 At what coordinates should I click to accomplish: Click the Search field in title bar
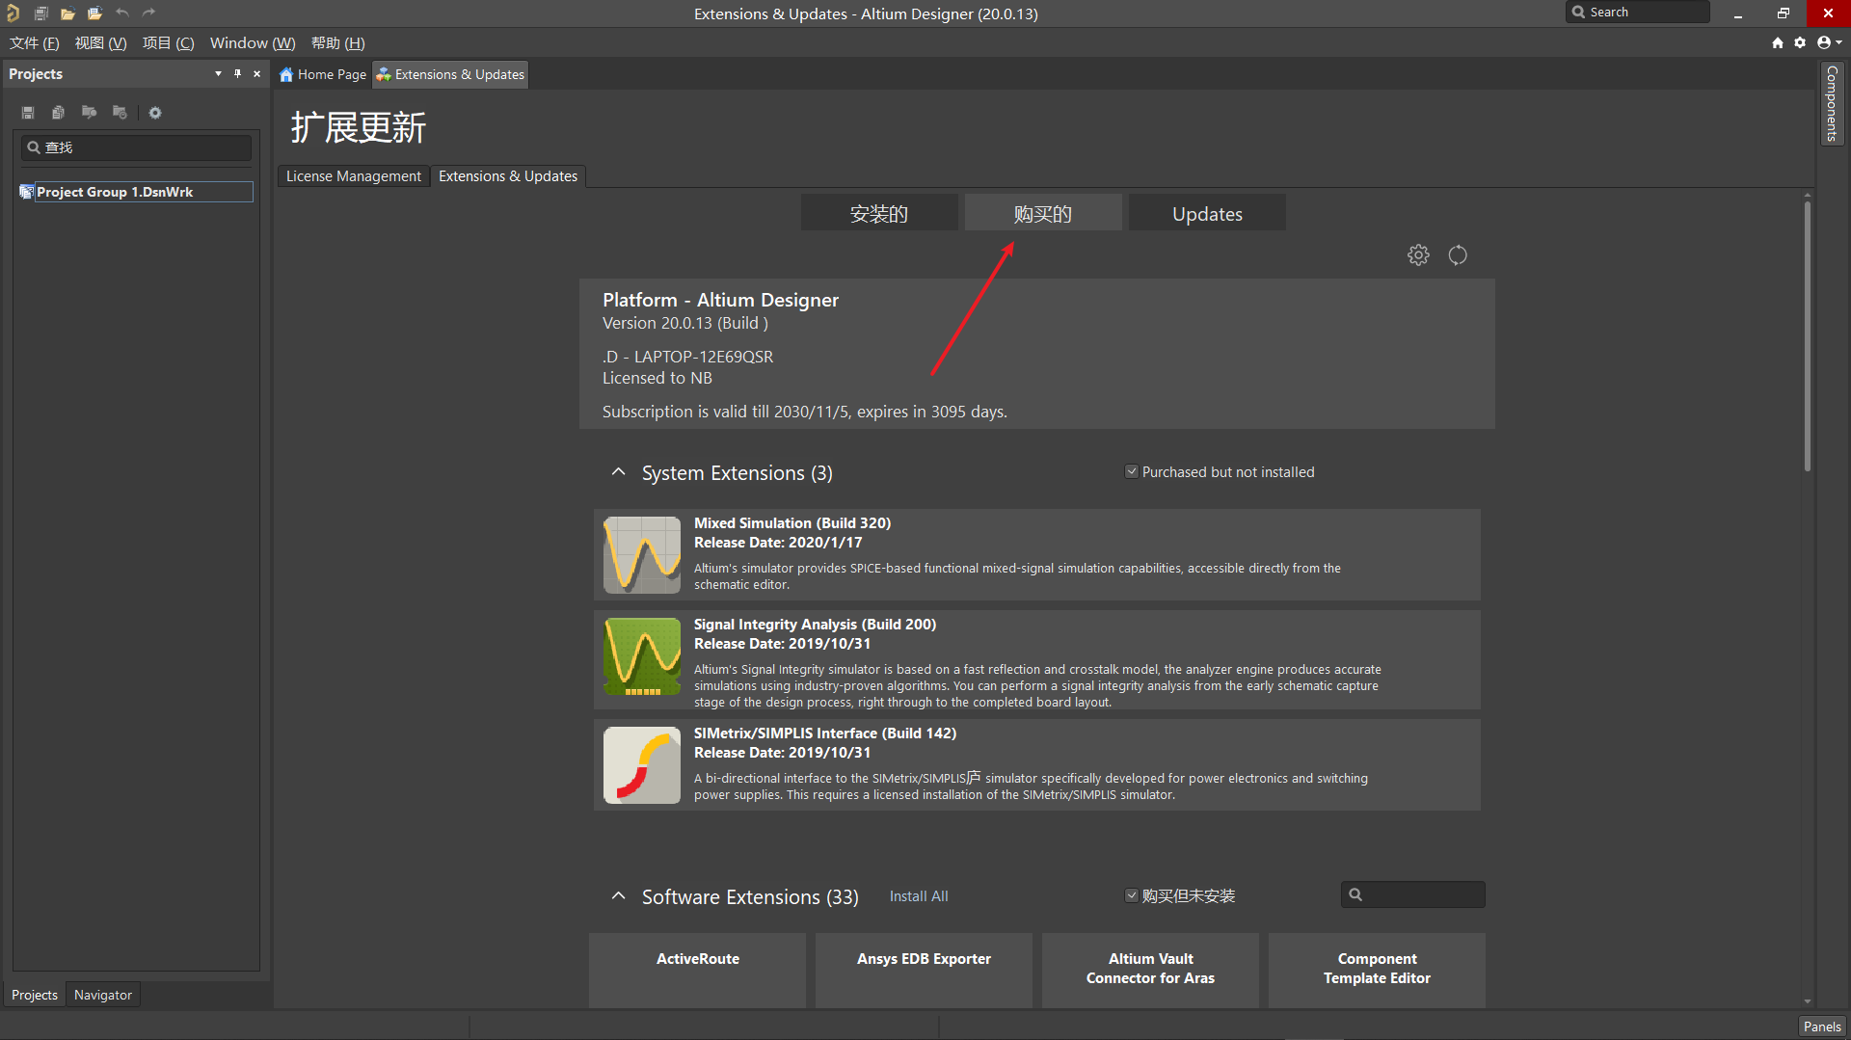click(x=1637, y=13)
